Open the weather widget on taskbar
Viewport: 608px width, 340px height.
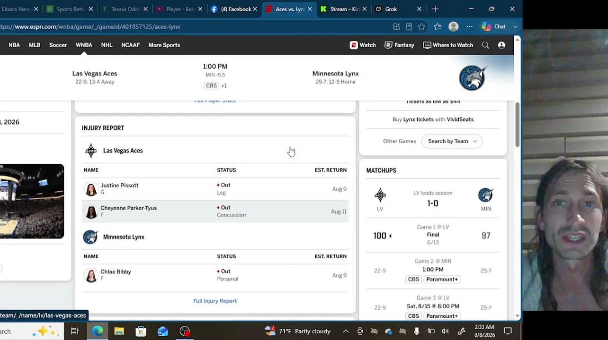click(297, 331)
